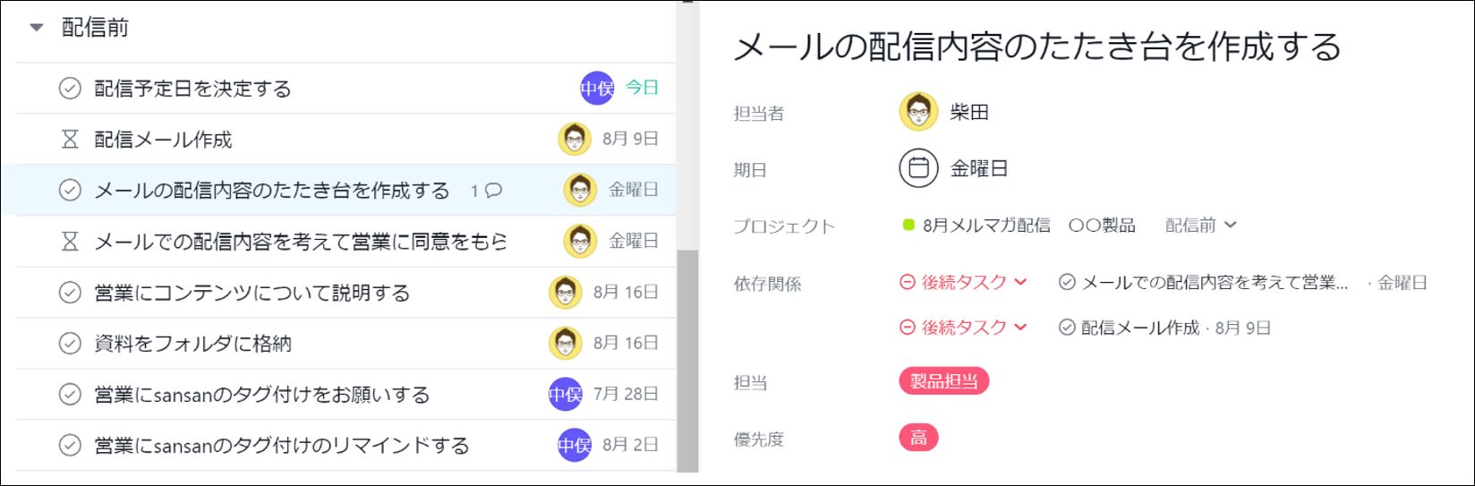The height and width of the screenshot is (486, 1475).
Task: Click the calendar icon next to 金曜日 due date
Action: point(917,168)
